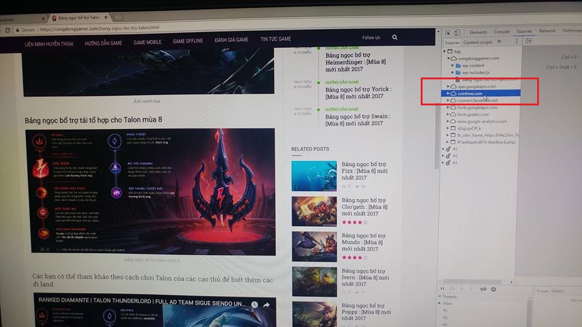This screenshot has width=582, height=327.
Task: Open TIN TỨC GAME menu item
Action: 275,39
